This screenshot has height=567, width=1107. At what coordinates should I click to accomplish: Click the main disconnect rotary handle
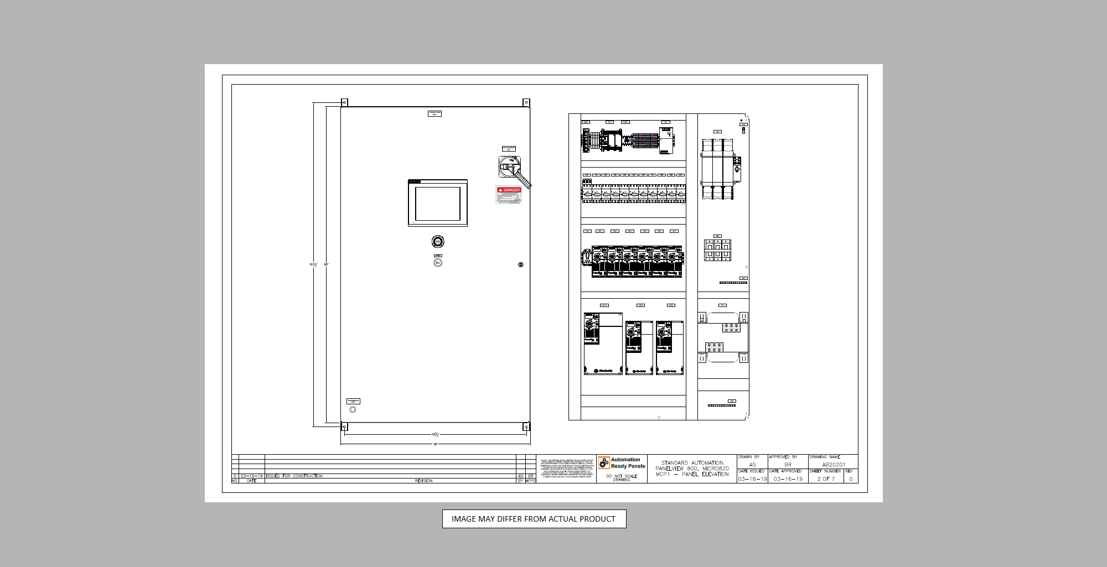pos(509,166)
